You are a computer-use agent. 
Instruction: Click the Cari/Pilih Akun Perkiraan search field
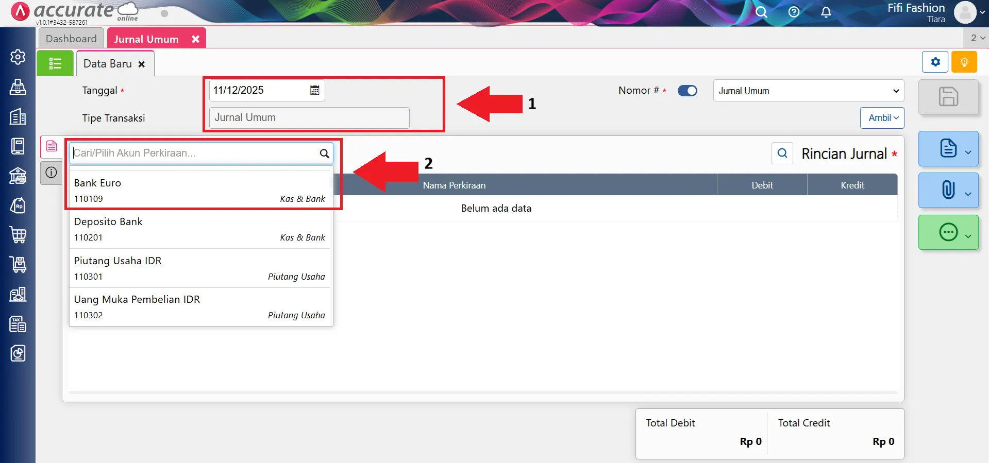coord(194,153)
